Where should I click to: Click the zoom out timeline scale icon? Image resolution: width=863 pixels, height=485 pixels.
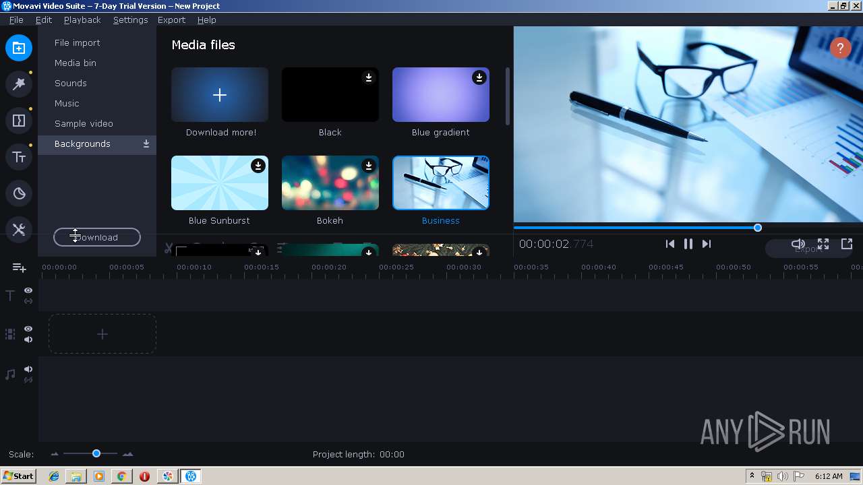(55, 454)
